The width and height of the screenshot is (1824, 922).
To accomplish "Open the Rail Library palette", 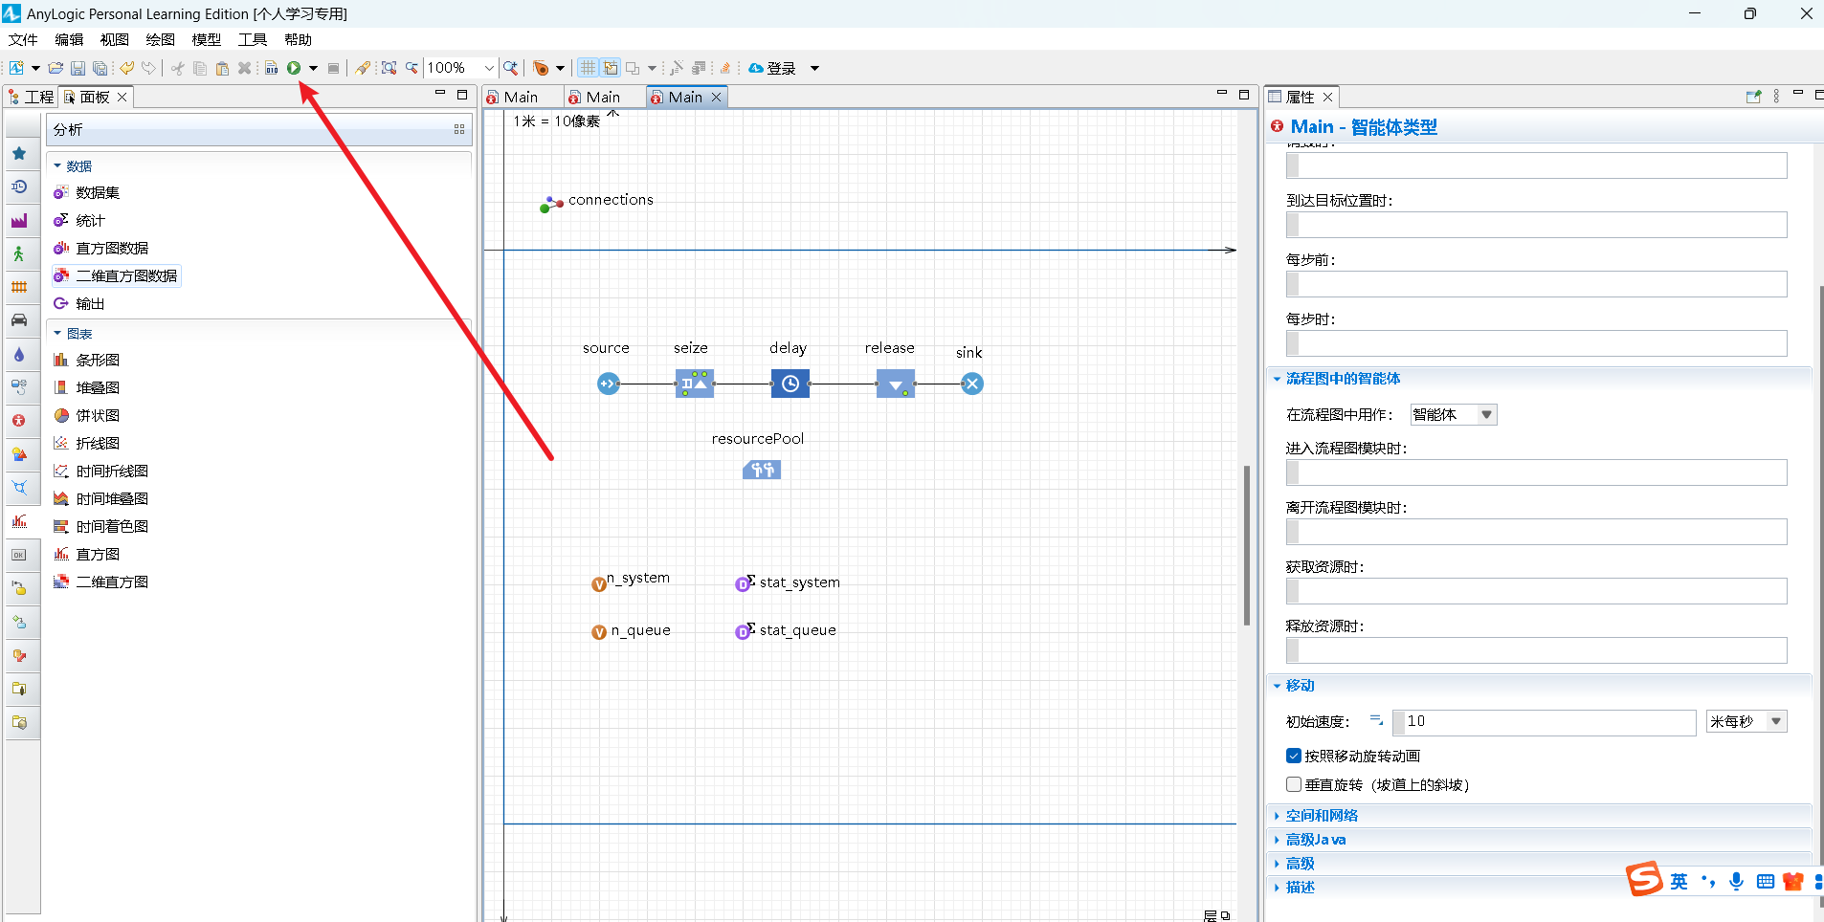I will coord(19,287).
